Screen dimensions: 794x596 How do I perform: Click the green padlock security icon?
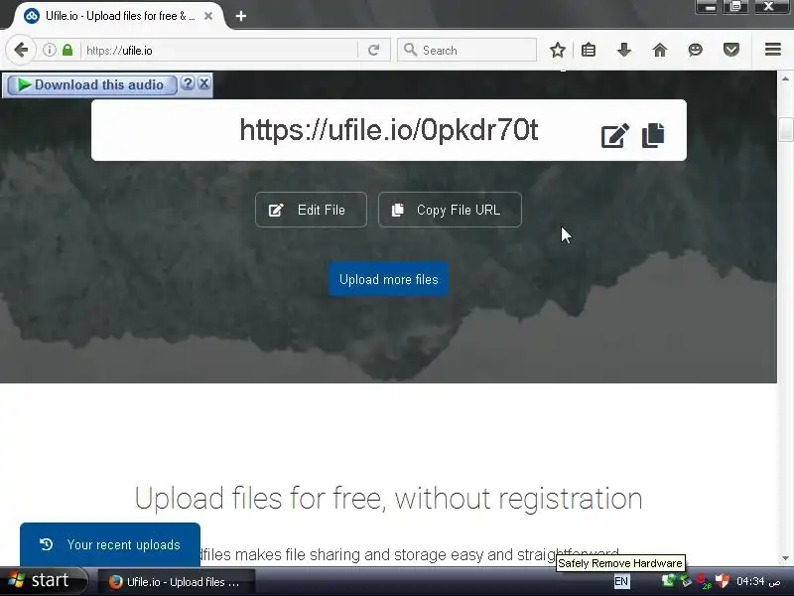point(67,51)
